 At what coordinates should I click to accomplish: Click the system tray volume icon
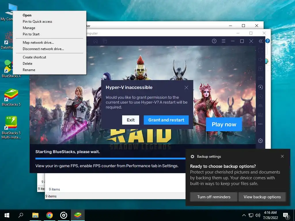(258, 215)
